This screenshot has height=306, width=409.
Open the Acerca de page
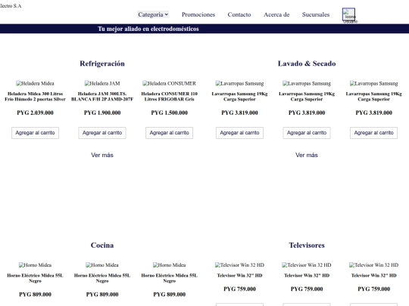point(276,14)
